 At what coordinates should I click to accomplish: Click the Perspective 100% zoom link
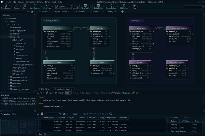(x=14, y=114)
